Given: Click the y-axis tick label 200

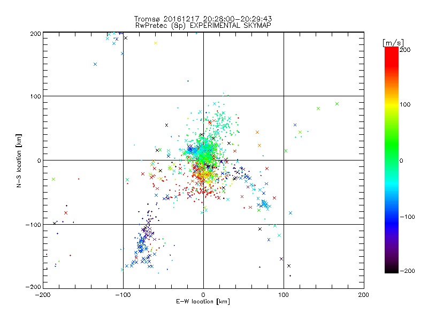Looking at the screenshot, I should (x=35, y=34).
